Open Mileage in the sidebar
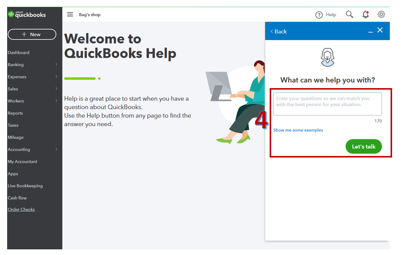The height and width of the screenshot is (255, 409). [x=16, y=137]
